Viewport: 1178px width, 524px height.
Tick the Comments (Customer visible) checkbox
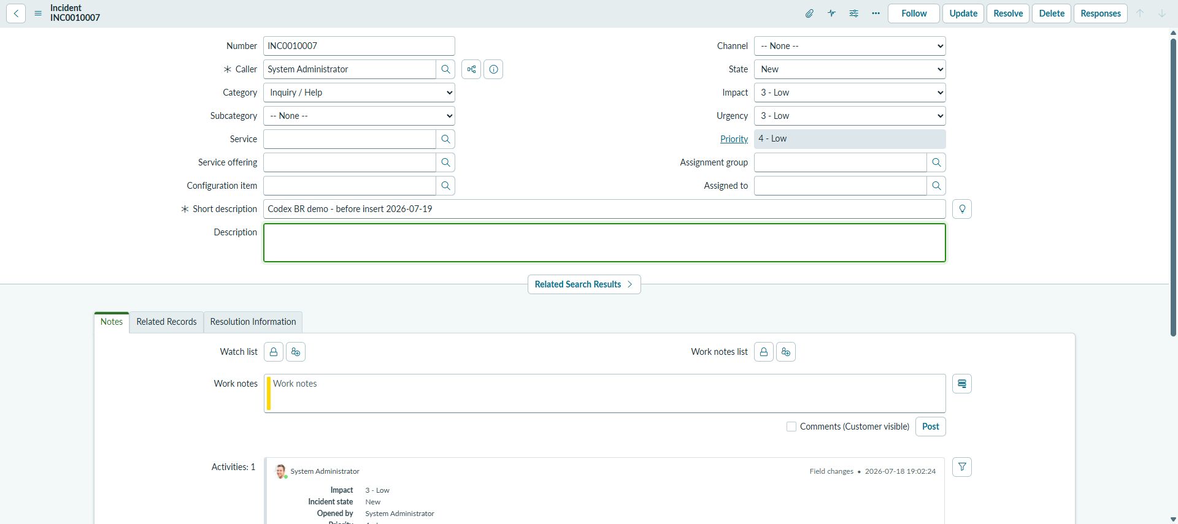click(791, 427)
